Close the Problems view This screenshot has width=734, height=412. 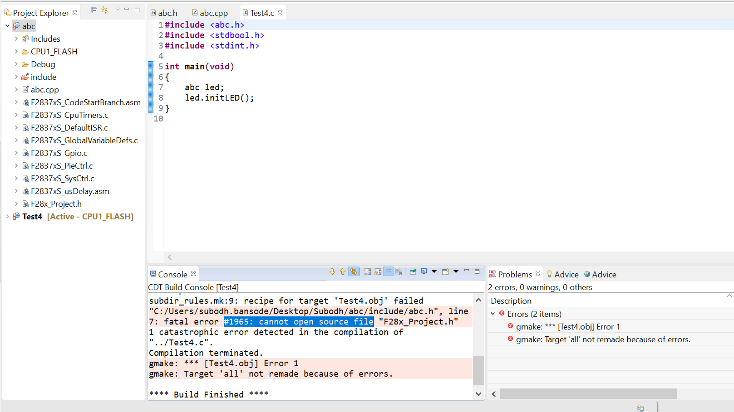pos(538,274)
